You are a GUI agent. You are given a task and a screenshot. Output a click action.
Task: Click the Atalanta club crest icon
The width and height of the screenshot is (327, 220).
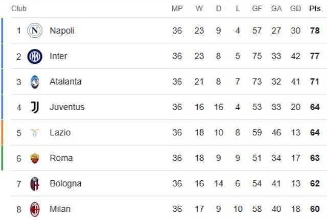[x=35, y=82]
